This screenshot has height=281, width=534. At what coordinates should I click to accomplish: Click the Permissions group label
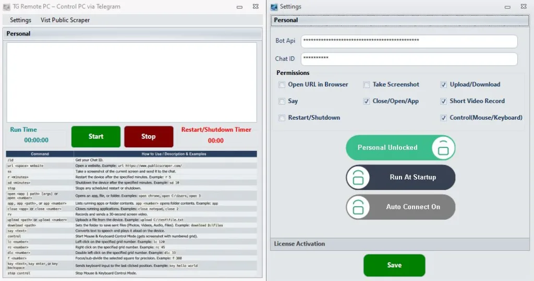[x=293, y=73]
